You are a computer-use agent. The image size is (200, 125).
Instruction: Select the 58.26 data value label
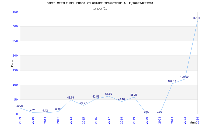[134, 95]
